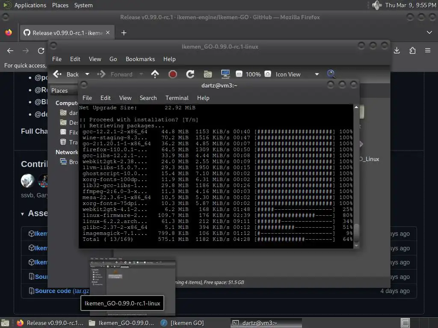
Task: Open the file manager Help menu
Action: 169,59
